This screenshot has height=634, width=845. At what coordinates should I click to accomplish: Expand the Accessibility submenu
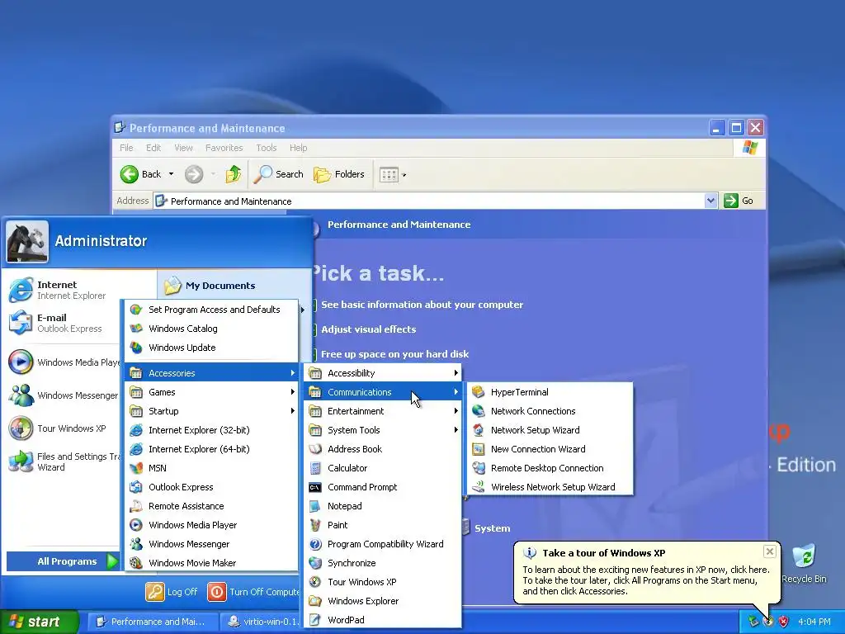(383, 373)
